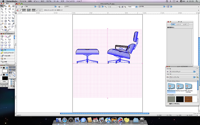
Task: Click the wood texture swatch
Action: (x=188, y=99)
